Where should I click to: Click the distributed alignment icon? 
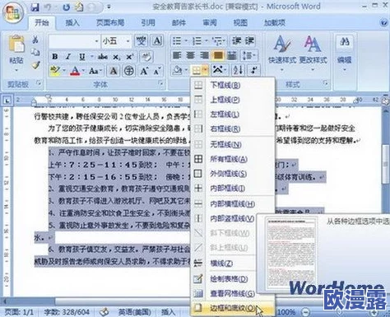[232, 56]
